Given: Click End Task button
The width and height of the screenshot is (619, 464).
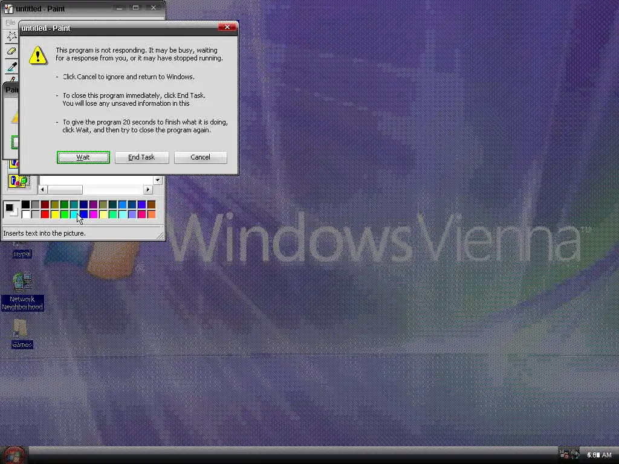Looking at the screenshot, I should (x=141, y=157).
